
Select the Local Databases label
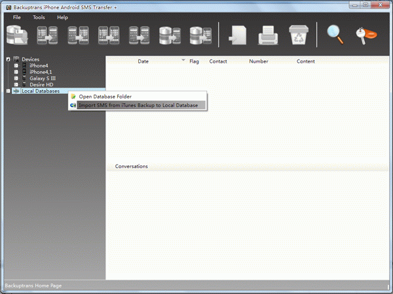click(41, 91)
